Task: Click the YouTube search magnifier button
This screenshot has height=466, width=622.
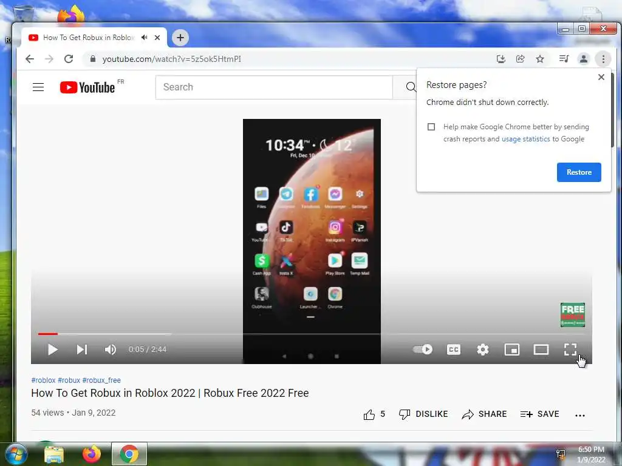Action: pyautogui.click(x=411, y=87)
